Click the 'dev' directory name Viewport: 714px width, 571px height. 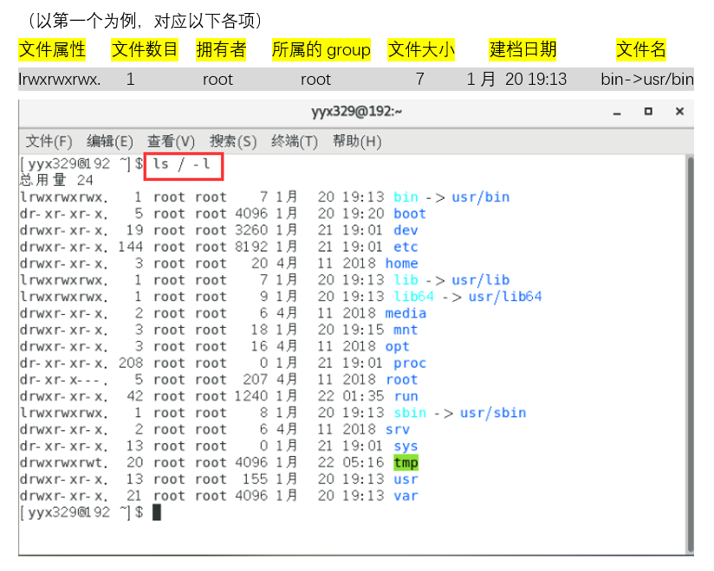click(406, 230)
